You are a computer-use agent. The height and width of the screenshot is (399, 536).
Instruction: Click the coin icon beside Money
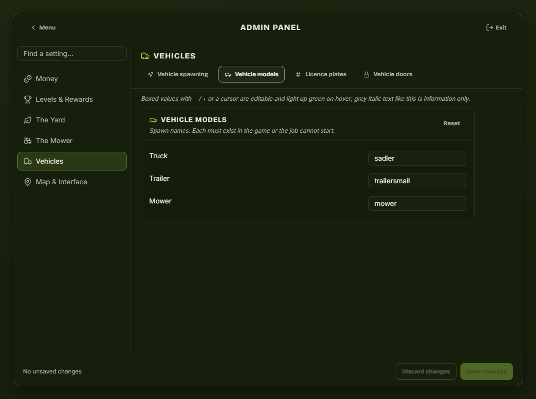(x=27, y=79)
